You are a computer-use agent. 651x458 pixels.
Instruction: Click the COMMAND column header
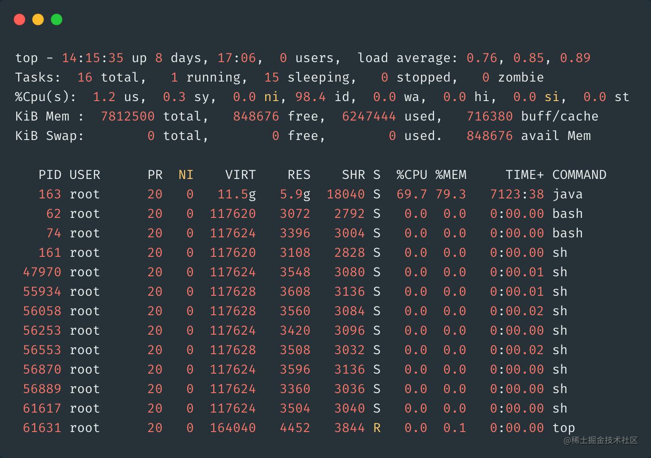coord(579,175)
